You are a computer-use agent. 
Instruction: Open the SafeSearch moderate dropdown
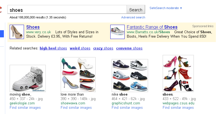[165, 8]
